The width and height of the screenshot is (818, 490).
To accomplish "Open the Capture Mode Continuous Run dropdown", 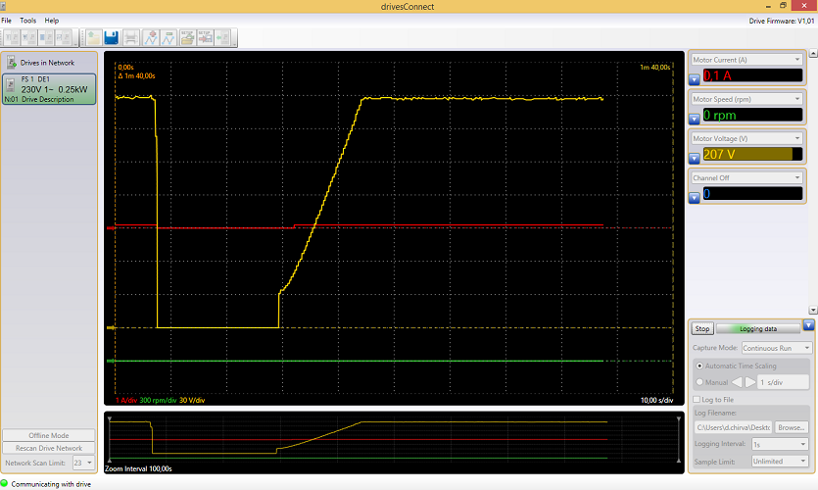I will [776, 348].
